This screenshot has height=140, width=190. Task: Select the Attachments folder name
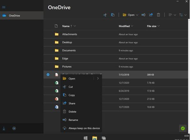[x=70, y=34]
